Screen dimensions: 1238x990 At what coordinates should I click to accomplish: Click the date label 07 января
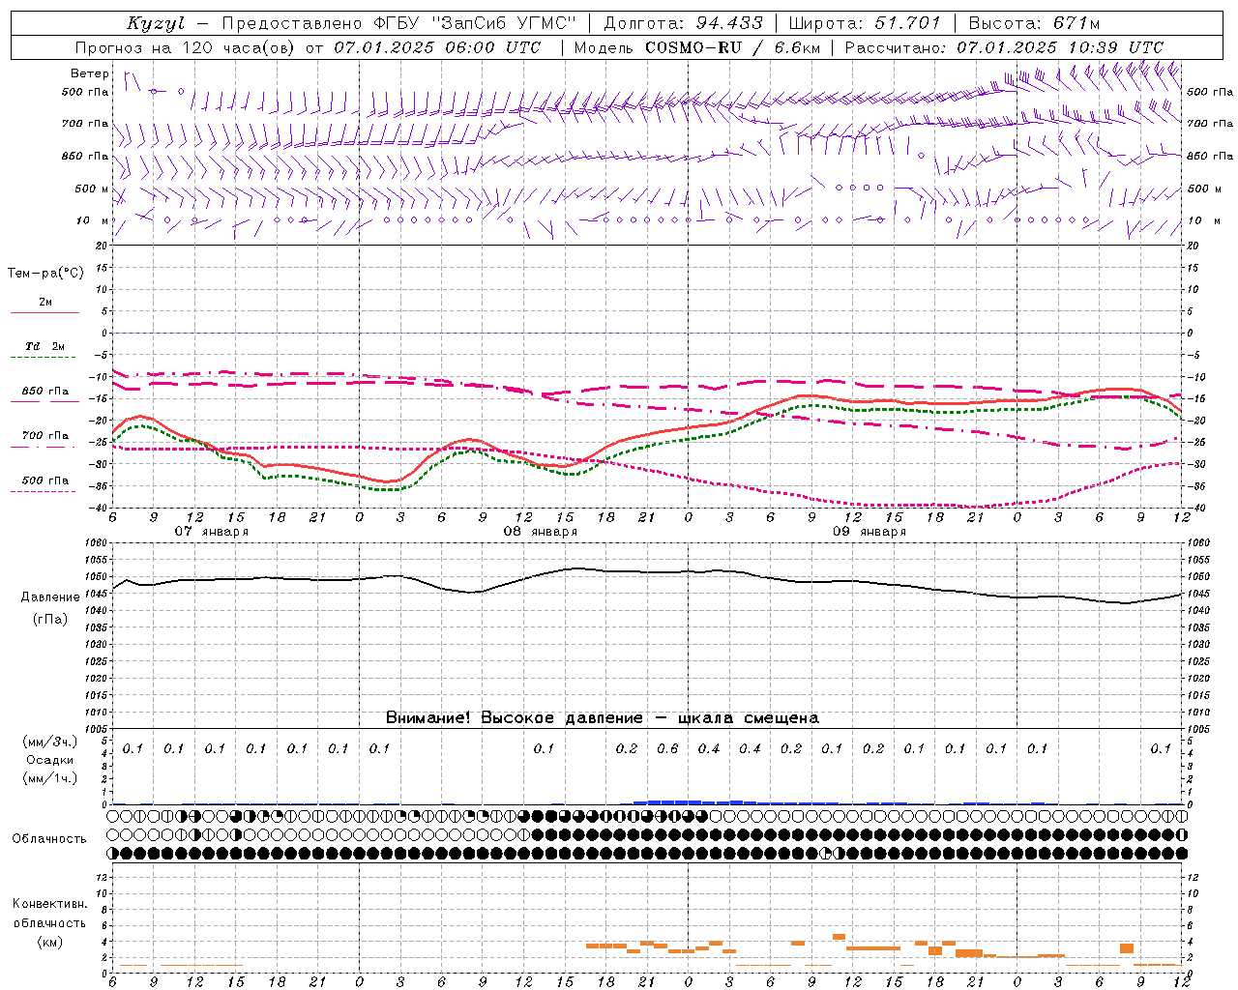(211, 532)
